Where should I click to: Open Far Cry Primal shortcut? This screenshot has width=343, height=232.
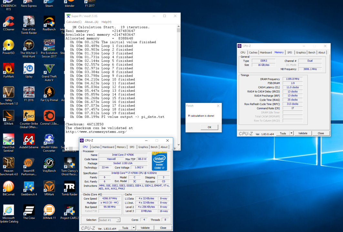pyautogui.click(x=49, y=94)
